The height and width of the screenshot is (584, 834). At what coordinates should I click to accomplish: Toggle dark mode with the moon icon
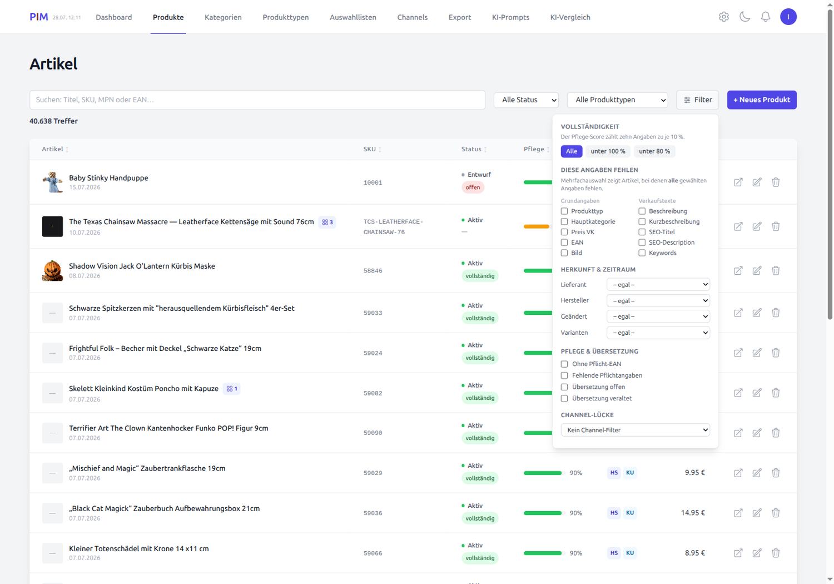(x=745, y=17)
